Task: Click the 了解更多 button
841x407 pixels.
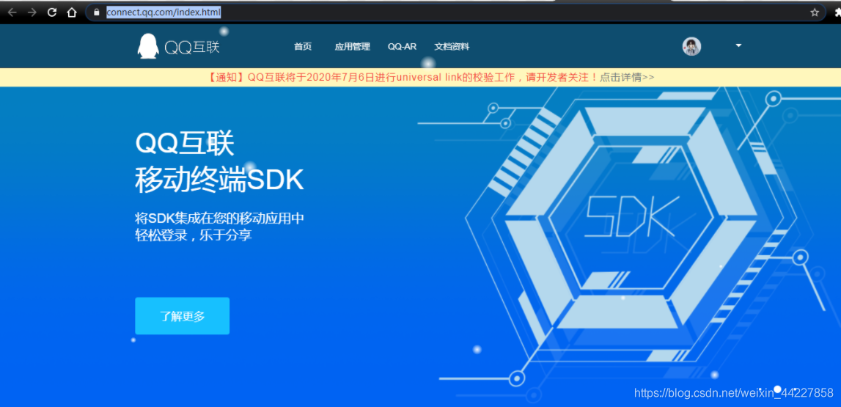Action: pos(183,316)
